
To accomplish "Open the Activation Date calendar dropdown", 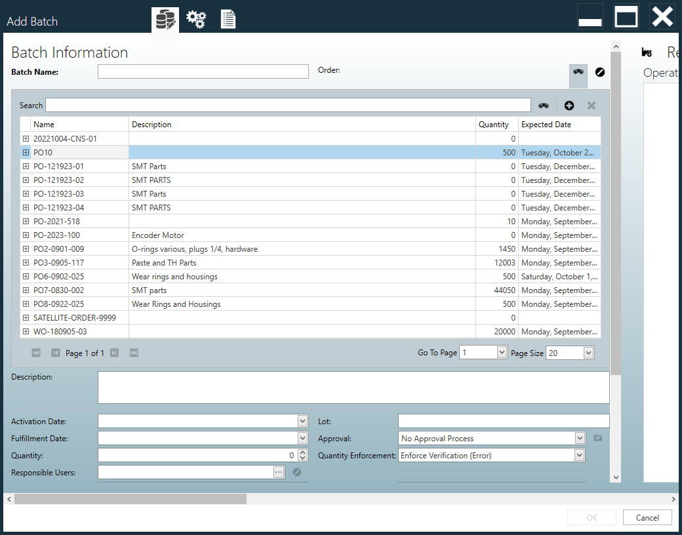I will [302, 421].
